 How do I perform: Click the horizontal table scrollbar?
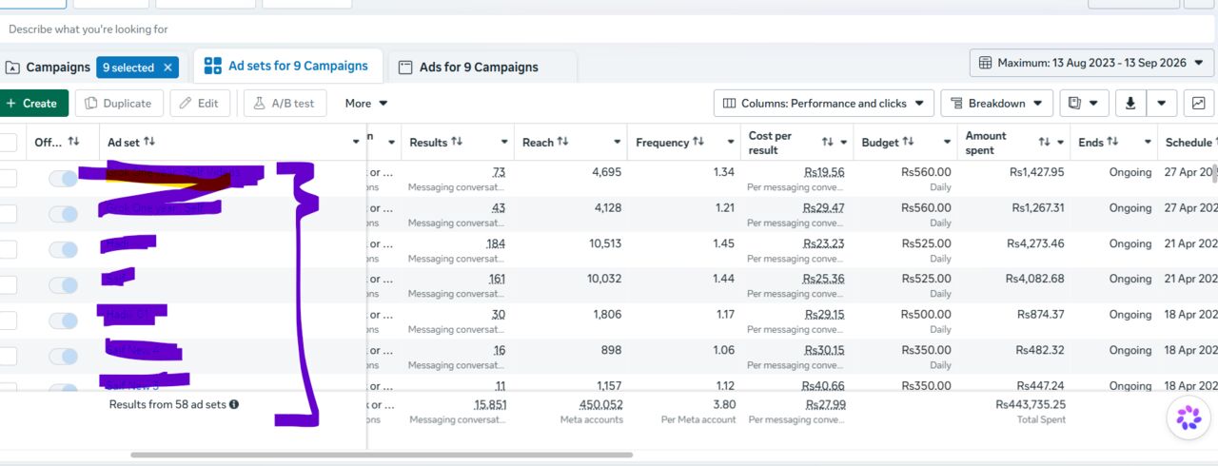tap(382, 455)
